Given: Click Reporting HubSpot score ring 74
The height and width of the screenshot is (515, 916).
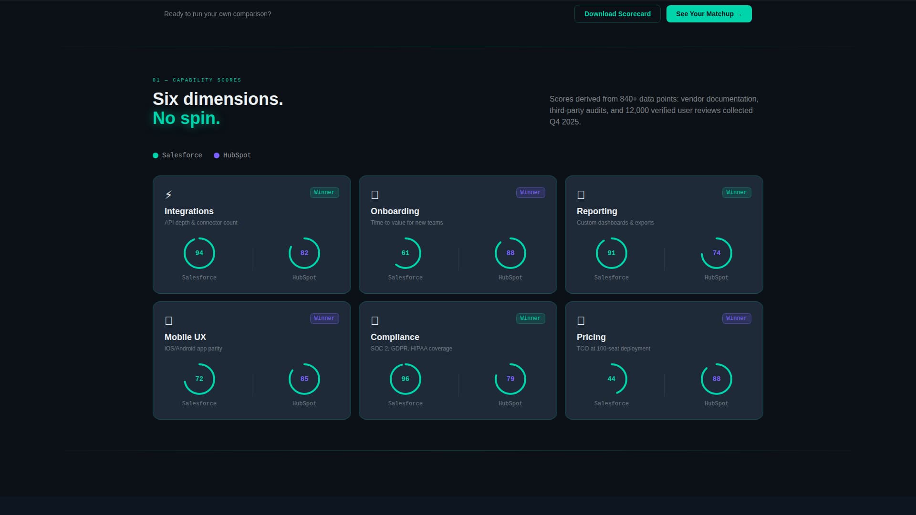Looking at the screenshot, I should click(x=717, y=253).
